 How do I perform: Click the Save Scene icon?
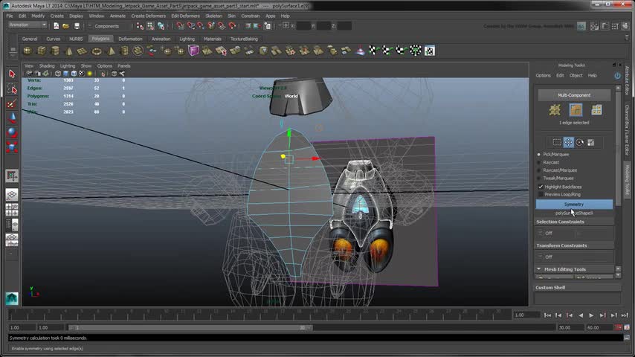point(77,26)
